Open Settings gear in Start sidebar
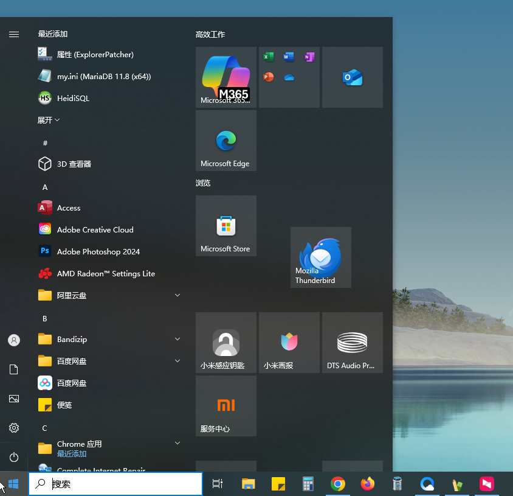This screenshot has height=496, width=513. tap(14, 428)
